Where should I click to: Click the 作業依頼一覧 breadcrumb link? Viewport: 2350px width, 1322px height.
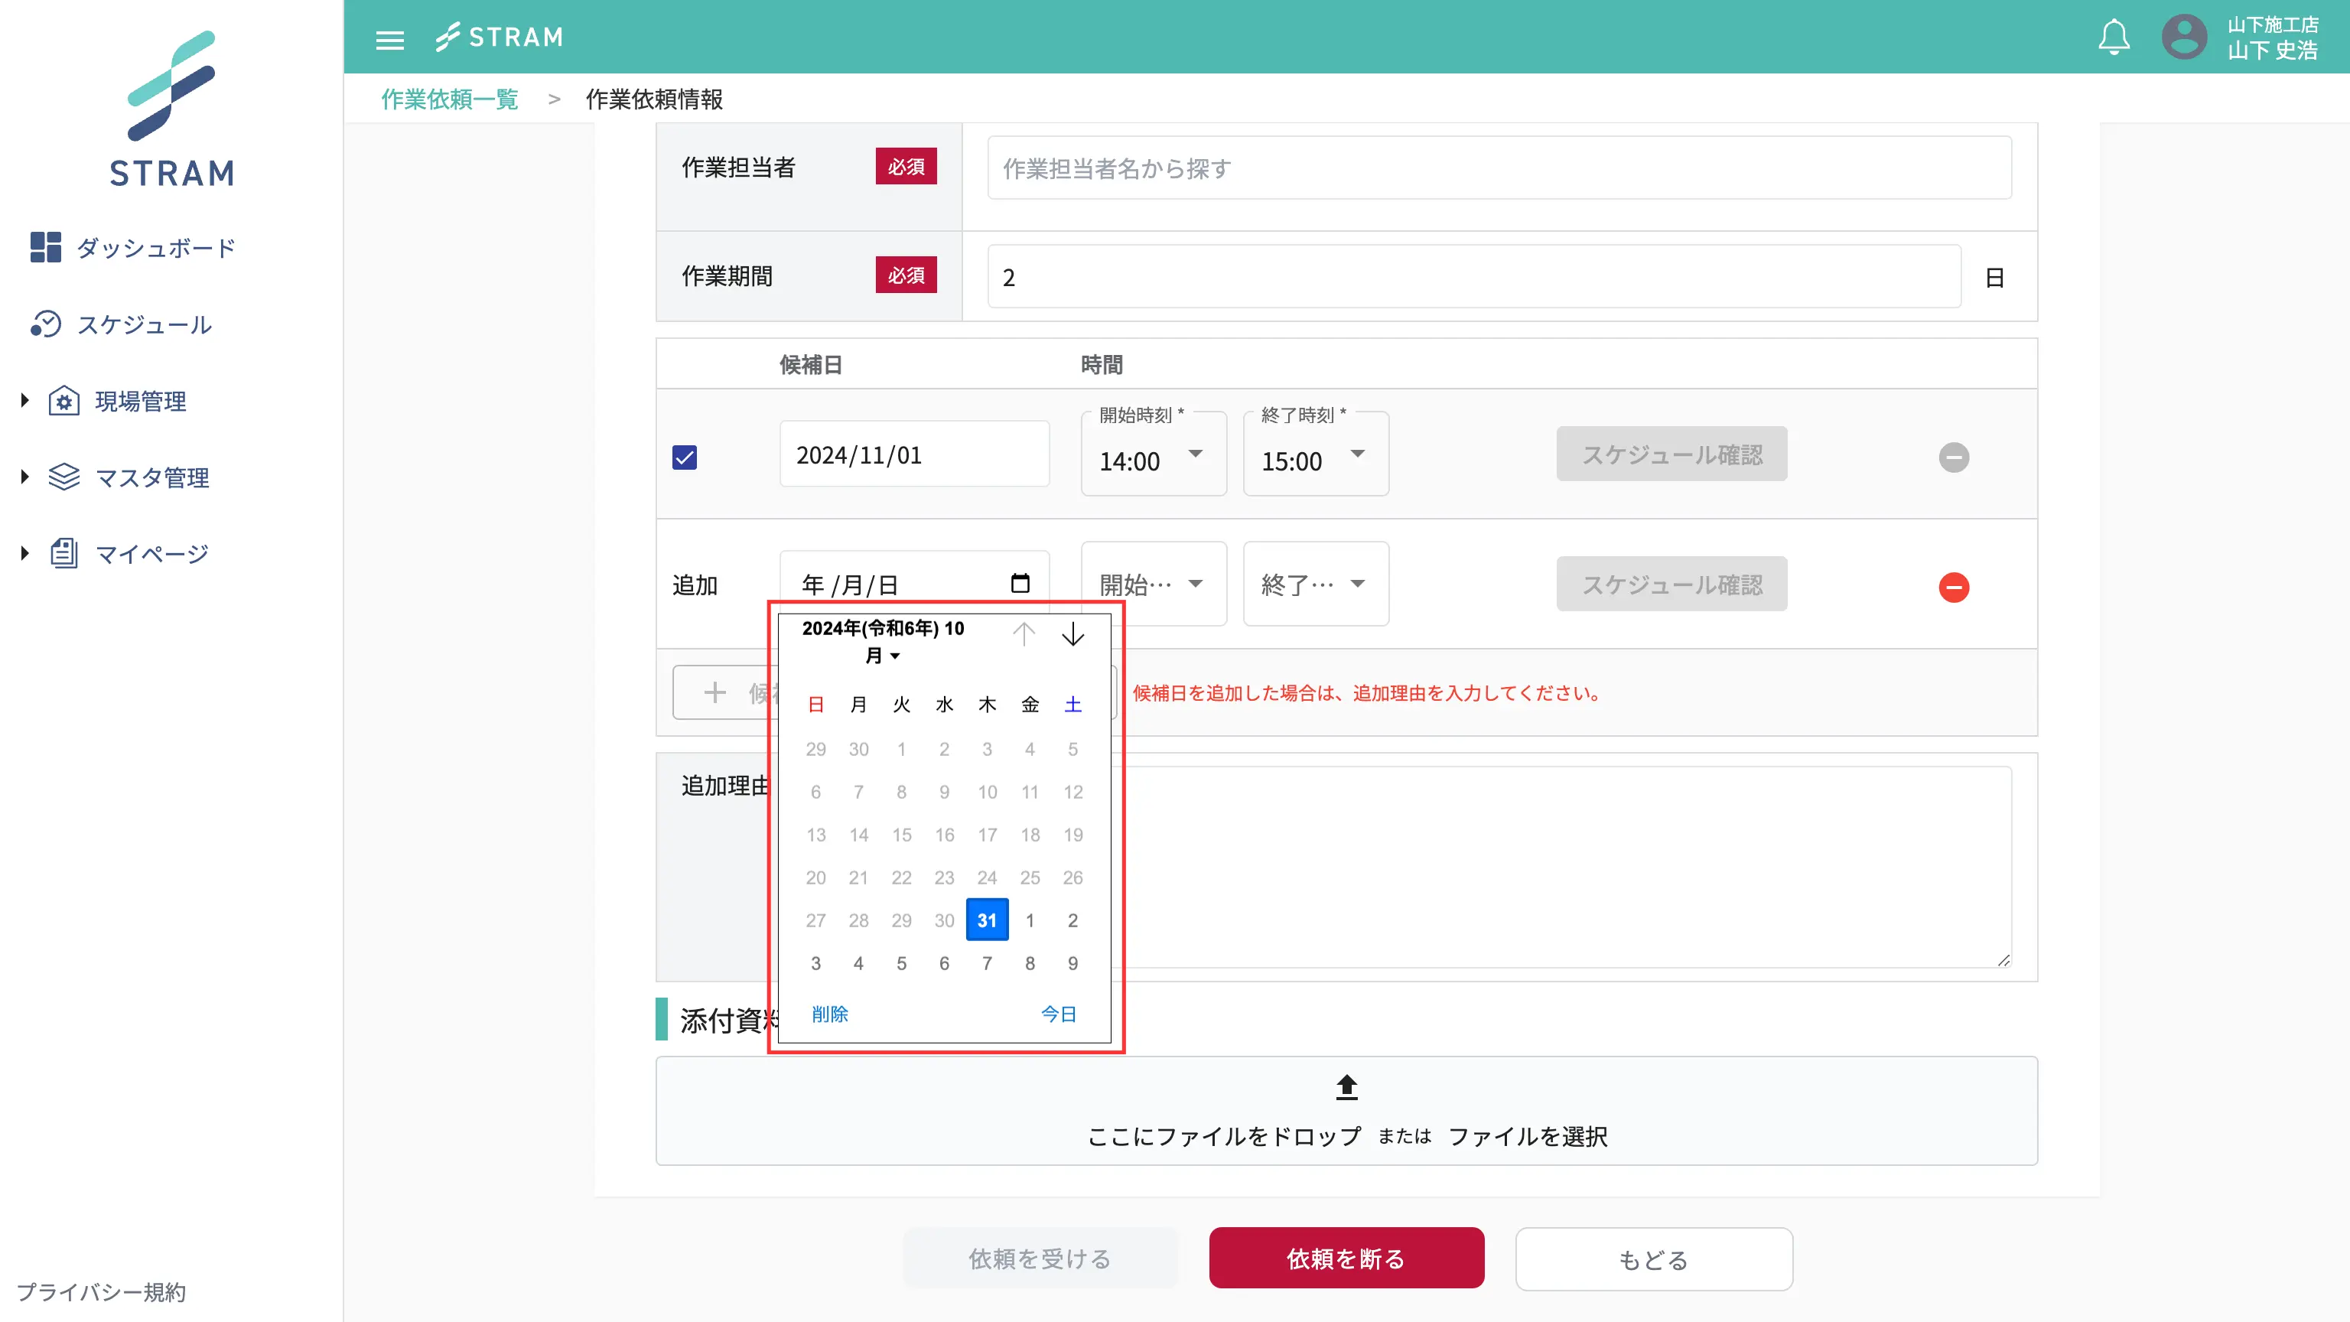tap(450, 99)
